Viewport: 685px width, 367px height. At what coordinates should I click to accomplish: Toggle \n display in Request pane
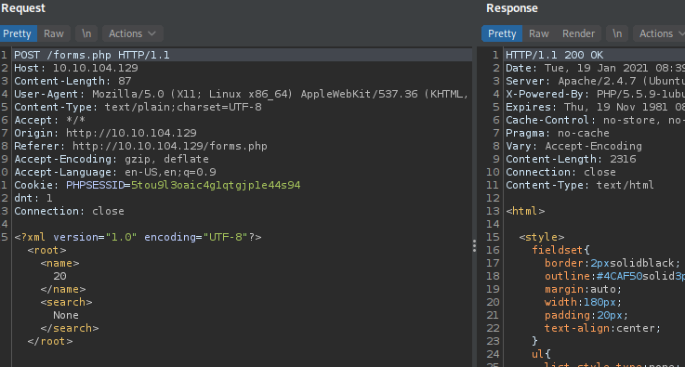86,33
